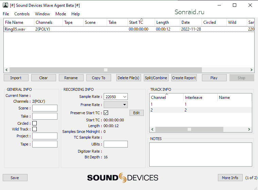Click the Take input field

tap(45, 116)
